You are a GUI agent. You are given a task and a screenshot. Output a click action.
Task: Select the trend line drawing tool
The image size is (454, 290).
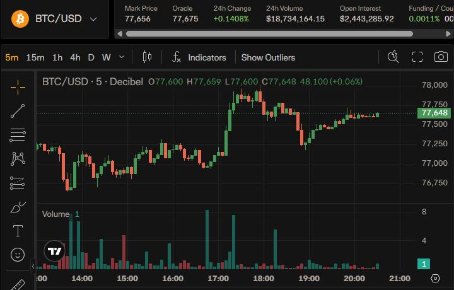(x=18, y=111)
